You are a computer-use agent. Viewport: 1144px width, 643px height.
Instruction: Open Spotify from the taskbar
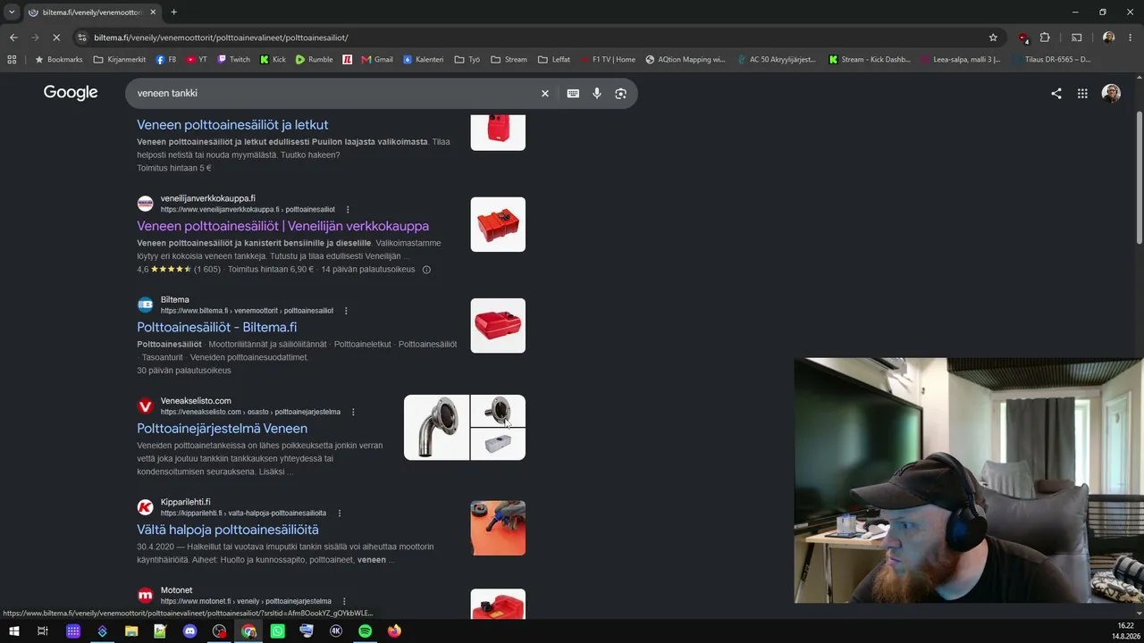(365, 630)
